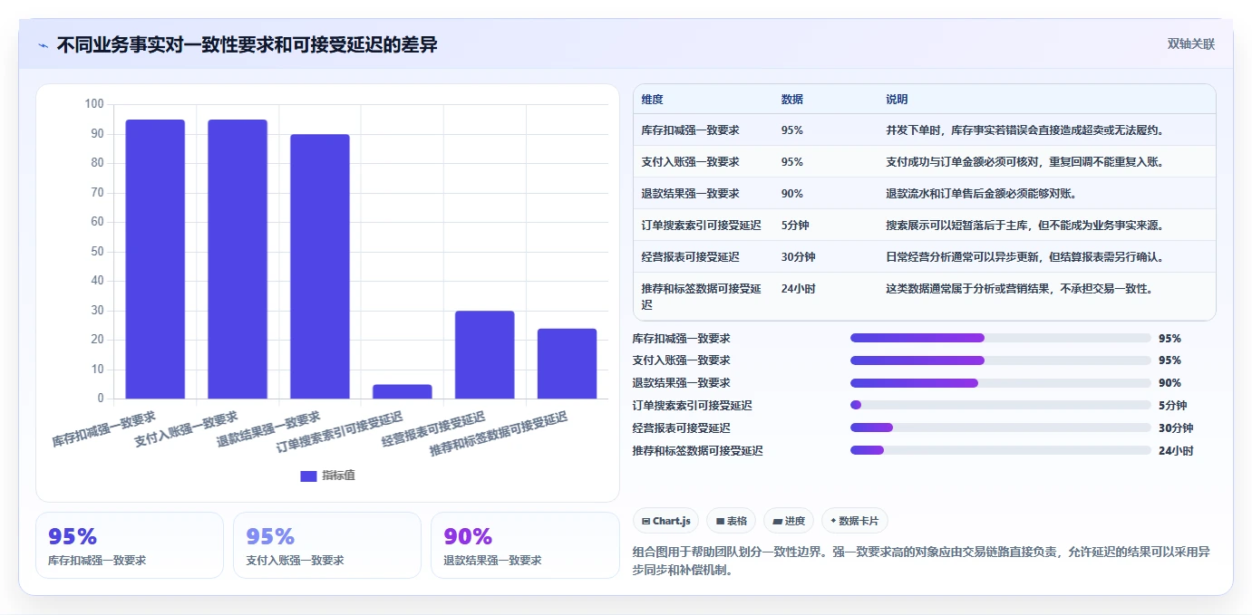Click the 5分钟 value beside the progress bar

pyautogui.click(x=1172, y=406)
